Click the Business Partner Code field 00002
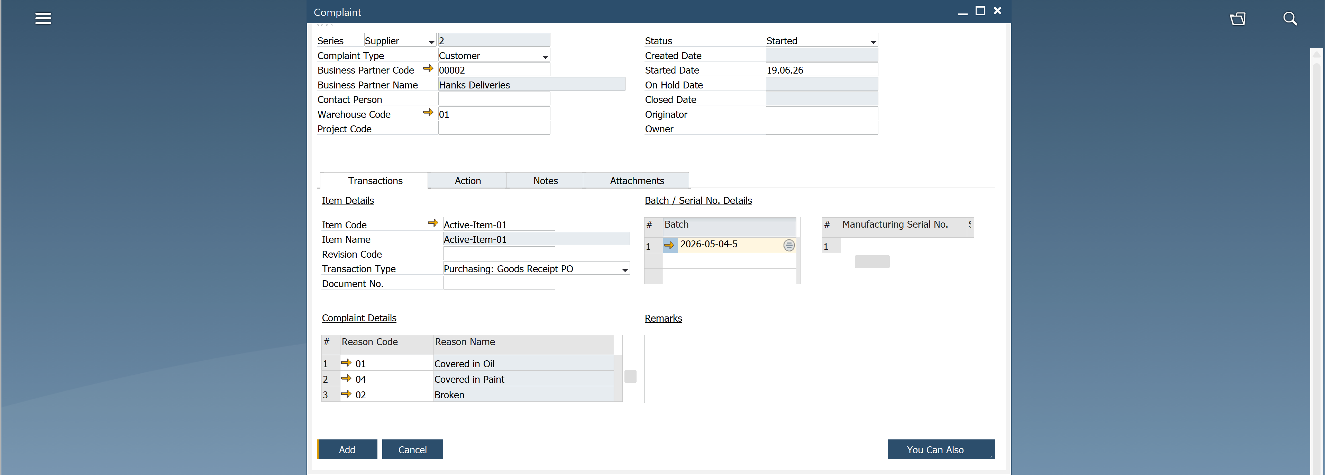The image size is (1325, 475). pyautogui.click(x=494, y=69)
